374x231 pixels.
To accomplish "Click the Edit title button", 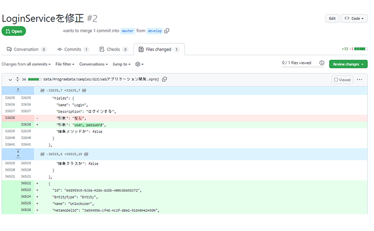I will point(332,18).
